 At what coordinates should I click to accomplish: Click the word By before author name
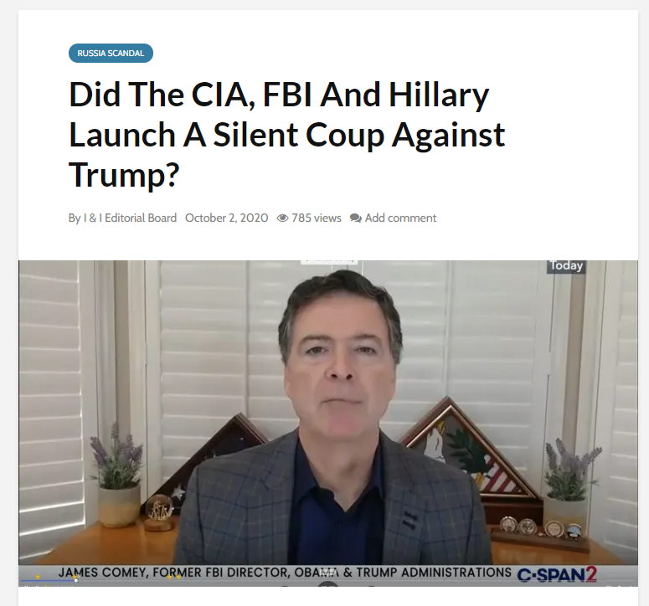point(75,218)
